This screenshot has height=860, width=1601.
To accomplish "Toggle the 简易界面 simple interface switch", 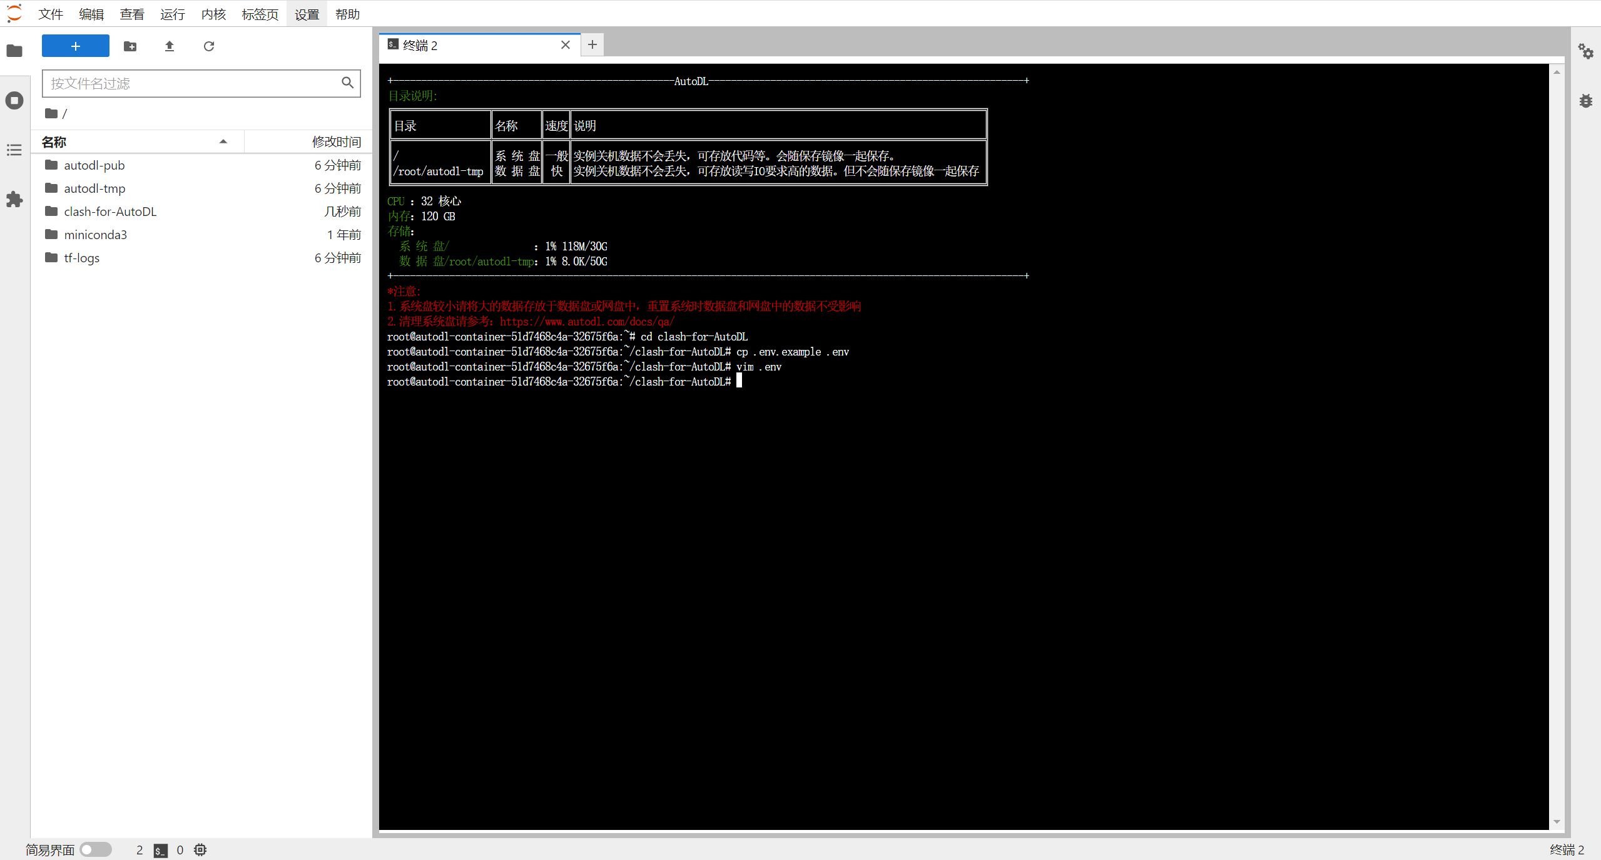I will point(96,849).
